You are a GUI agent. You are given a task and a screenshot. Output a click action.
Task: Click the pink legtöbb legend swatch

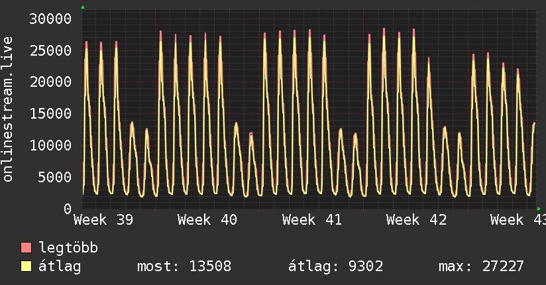pyautogui.click(x=26, y=247)
